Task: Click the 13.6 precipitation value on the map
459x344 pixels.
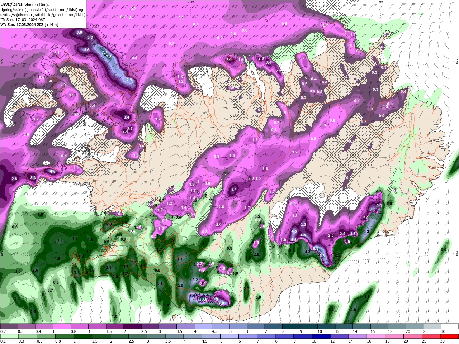Action: coord(203,299)
